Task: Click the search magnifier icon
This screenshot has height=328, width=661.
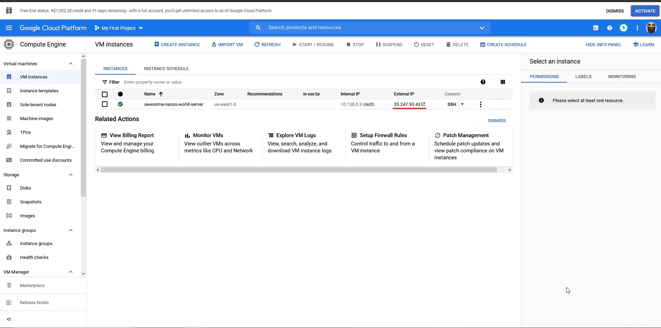Action: coord(258,28)
